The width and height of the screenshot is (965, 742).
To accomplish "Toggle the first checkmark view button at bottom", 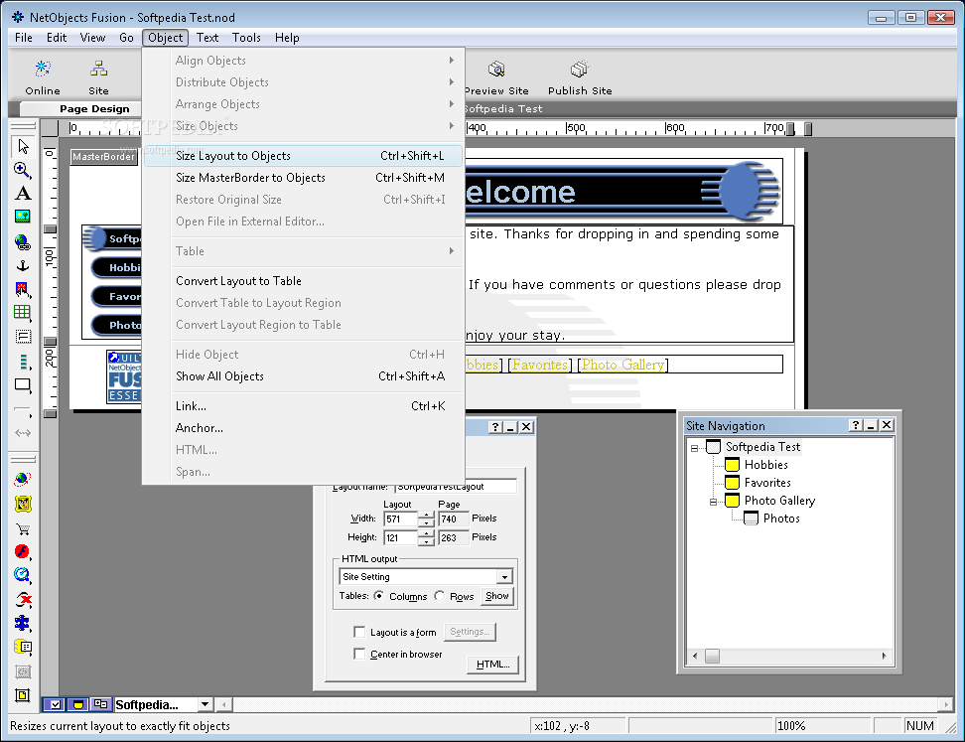I will (x=55, y=704).
